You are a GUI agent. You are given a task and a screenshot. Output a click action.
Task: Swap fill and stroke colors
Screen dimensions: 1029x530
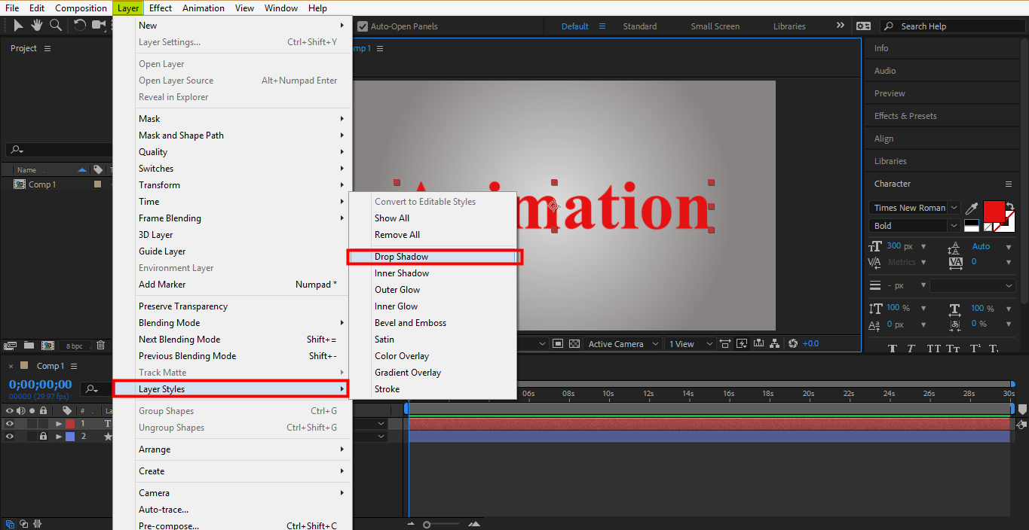click(x=1010, y=206)
